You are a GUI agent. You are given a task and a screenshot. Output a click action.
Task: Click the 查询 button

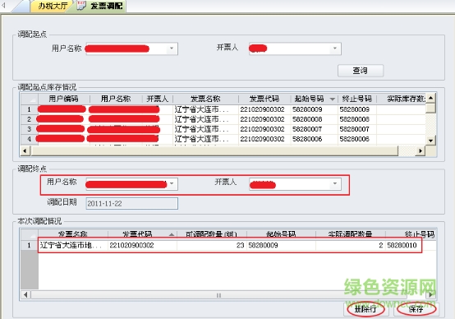361,71
